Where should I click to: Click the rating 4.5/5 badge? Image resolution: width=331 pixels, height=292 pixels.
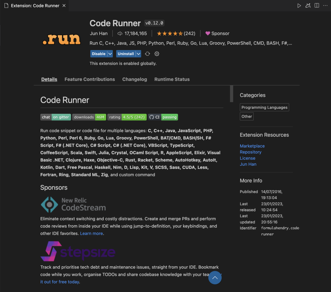(x=127, y=117)
